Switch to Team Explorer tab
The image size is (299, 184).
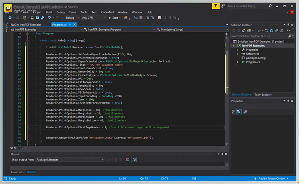point(263,95)
